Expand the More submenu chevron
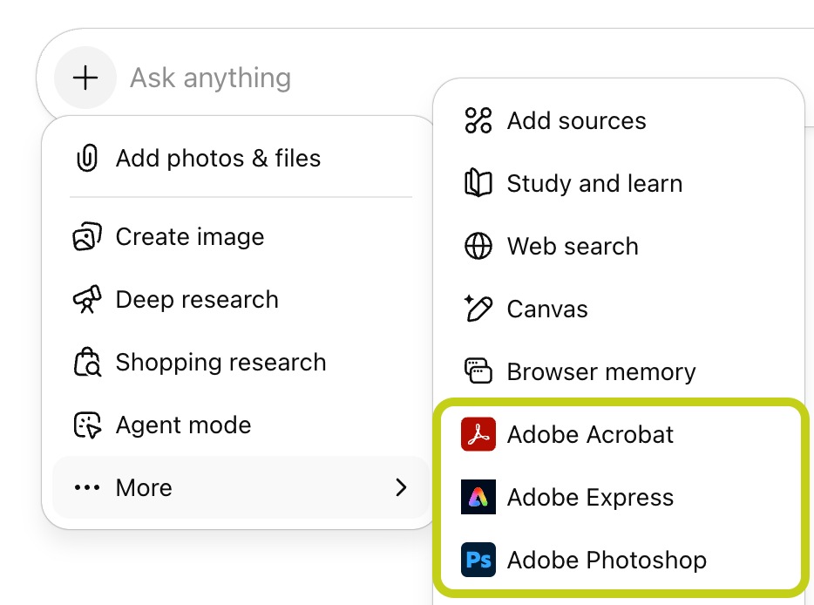Screen dimensions: 814x605 point(401,488)
